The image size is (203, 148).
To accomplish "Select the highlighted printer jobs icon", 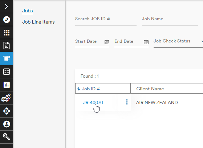I will click(7, 58).
